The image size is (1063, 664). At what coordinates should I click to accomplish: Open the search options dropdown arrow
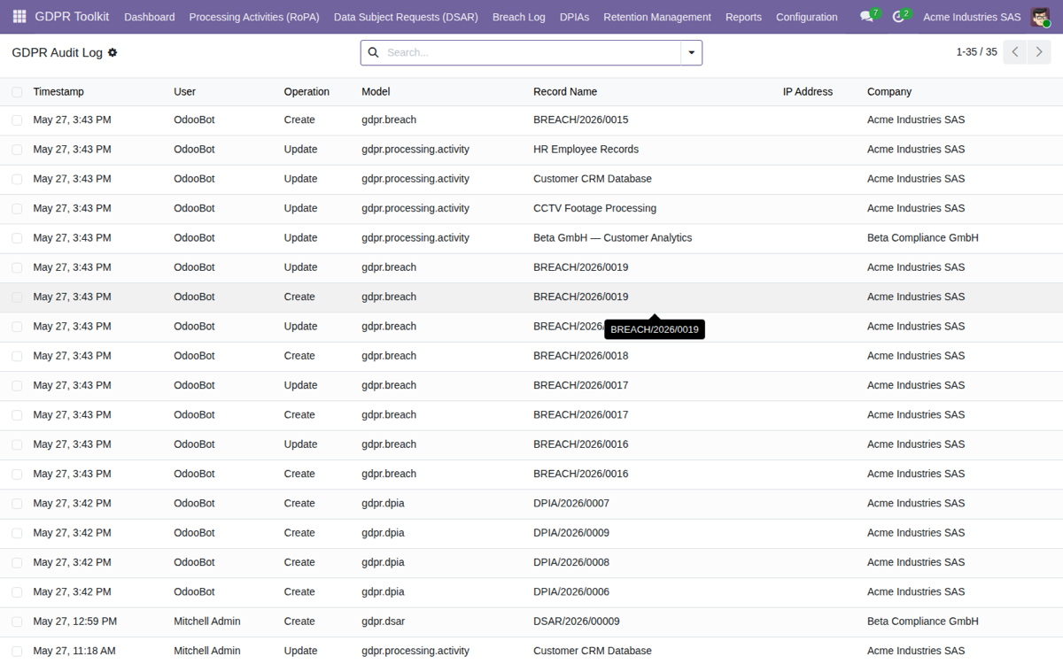[691, 53]
